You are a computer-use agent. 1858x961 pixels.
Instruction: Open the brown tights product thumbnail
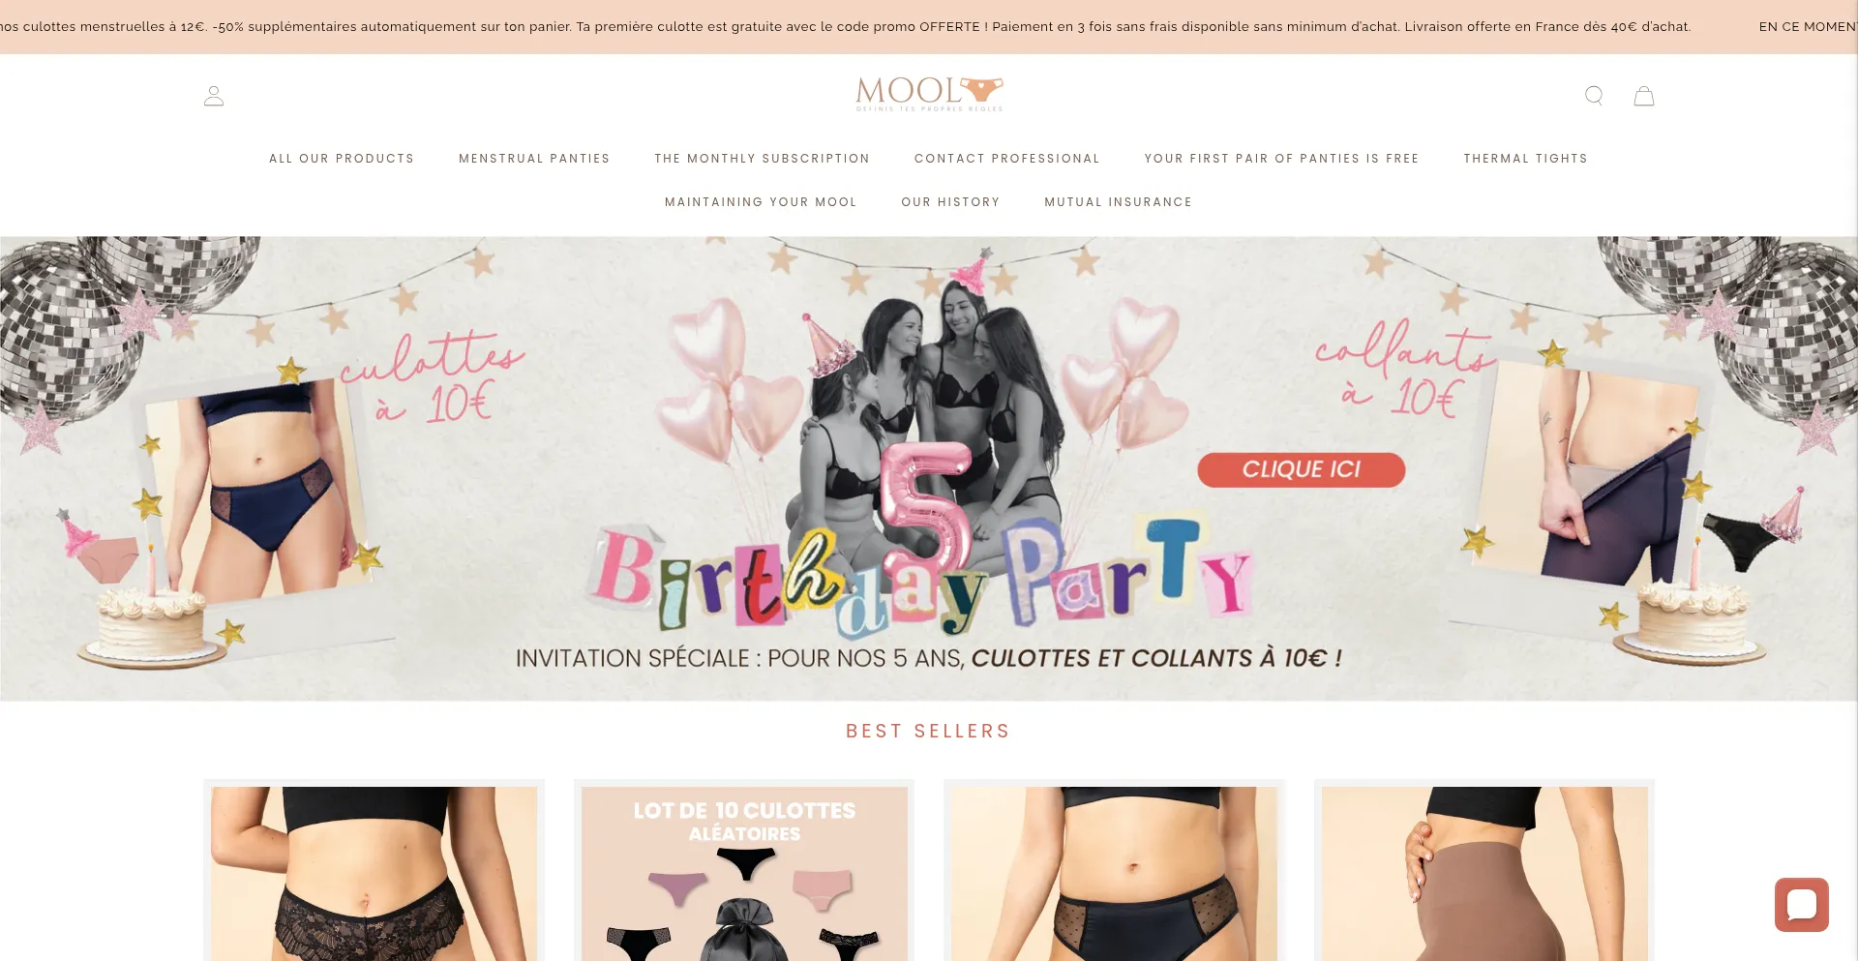(1484, 871)
